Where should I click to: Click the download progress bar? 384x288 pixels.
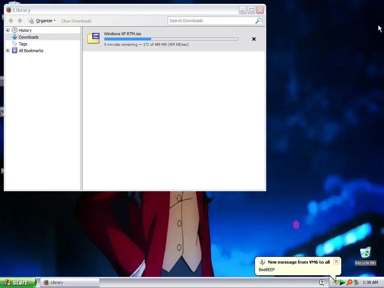pyautogui.click(x=171, y=39)
